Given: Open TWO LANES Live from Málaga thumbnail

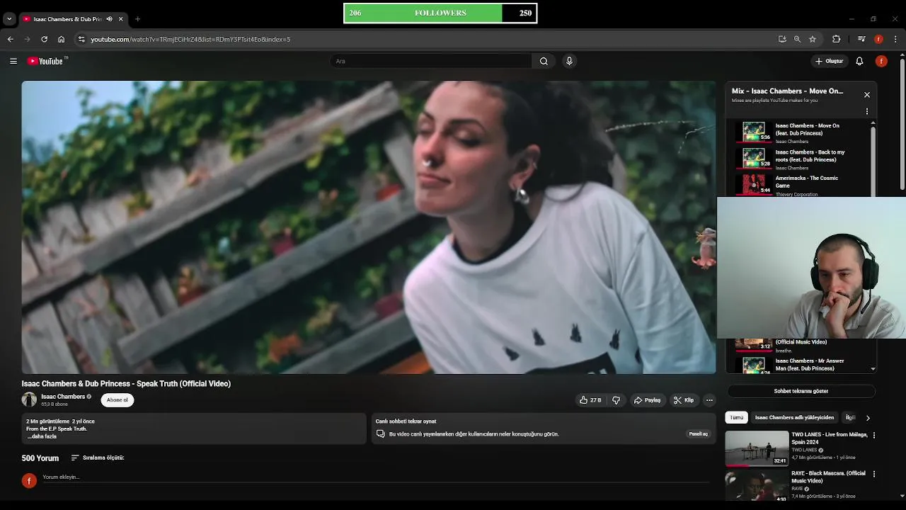Looking at the screenshot, I should 757,448.
